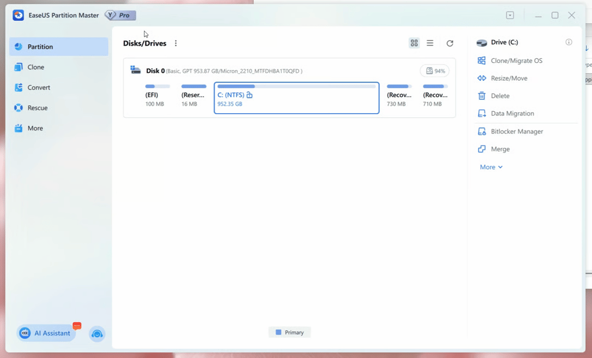Viewport: 592px width, 358px height.
Task: Switch to grid view of disks
Action: [x=414, y=43]
